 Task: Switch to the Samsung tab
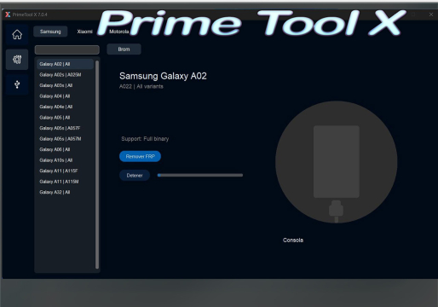point(50,32)
